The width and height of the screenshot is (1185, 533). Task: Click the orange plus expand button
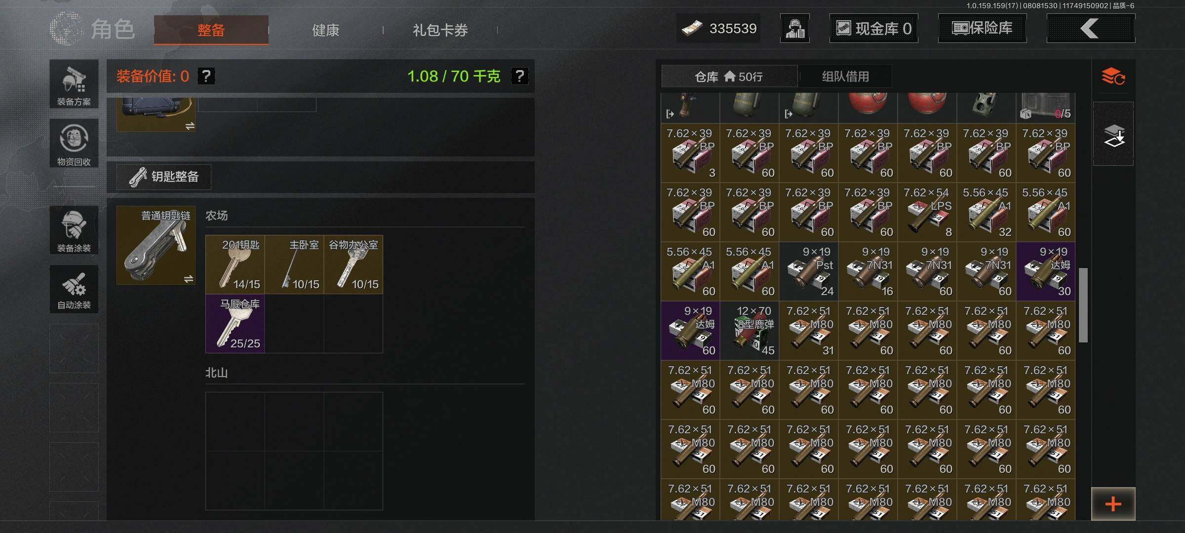[x=1113, y=504]
